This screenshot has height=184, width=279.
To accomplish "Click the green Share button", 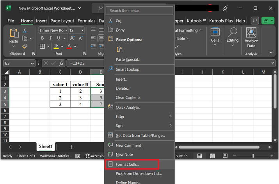I will tap(268, 21).
